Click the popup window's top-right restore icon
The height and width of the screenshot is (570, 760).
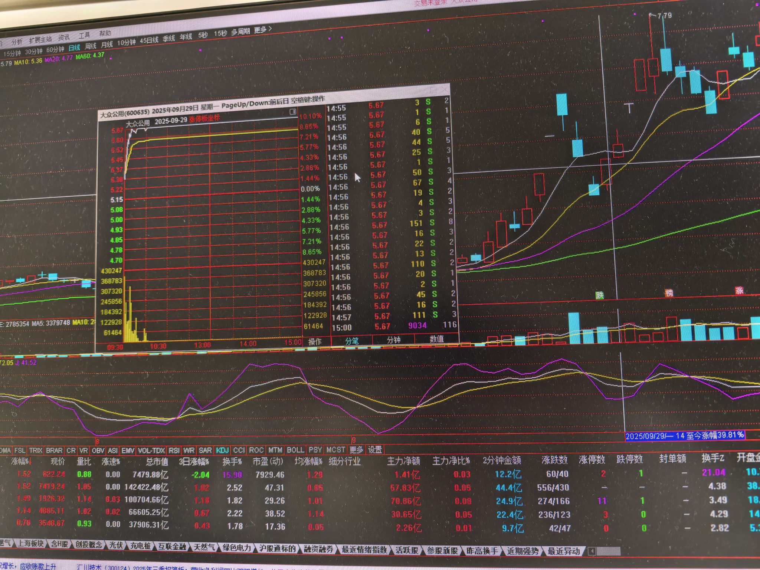coord(292,111)
